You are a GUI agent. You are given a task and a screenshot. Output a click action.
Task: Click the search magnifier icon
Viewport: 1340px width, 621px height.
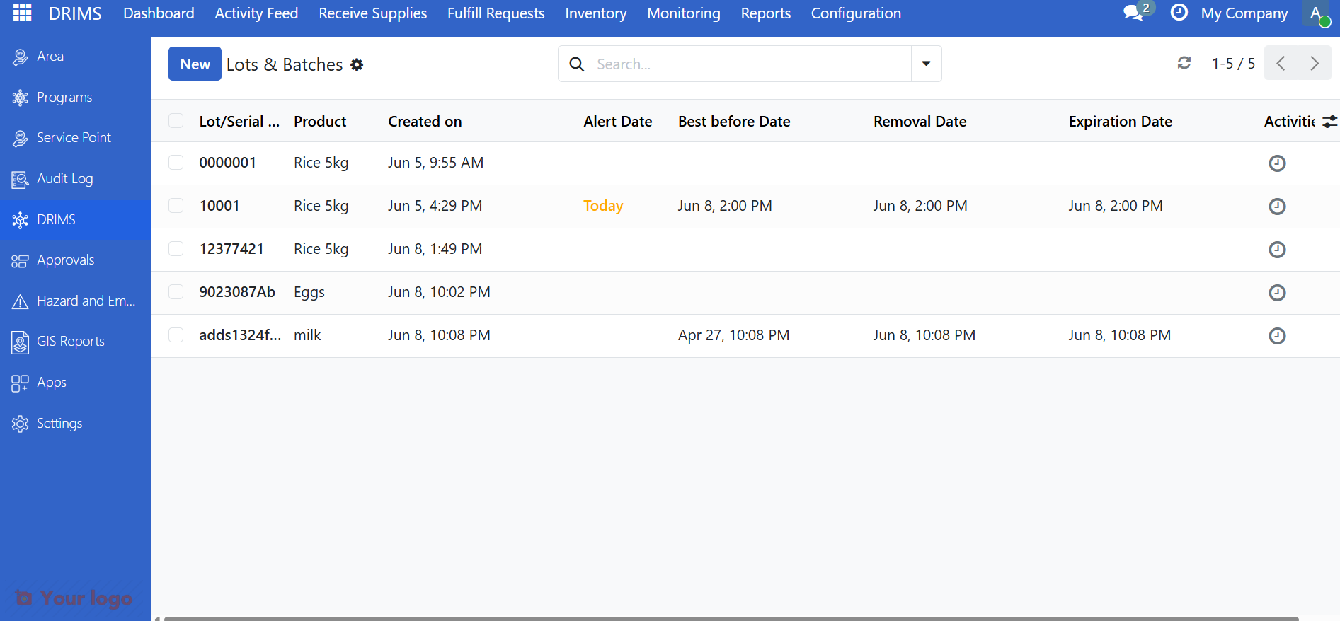(x=577, y=64)
